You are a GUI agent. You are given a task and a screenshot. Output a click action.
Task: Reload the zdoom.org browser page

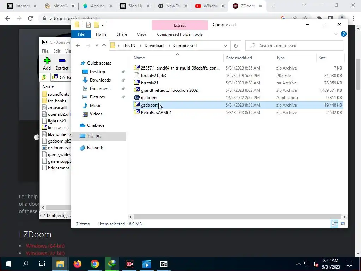point(30,18)
